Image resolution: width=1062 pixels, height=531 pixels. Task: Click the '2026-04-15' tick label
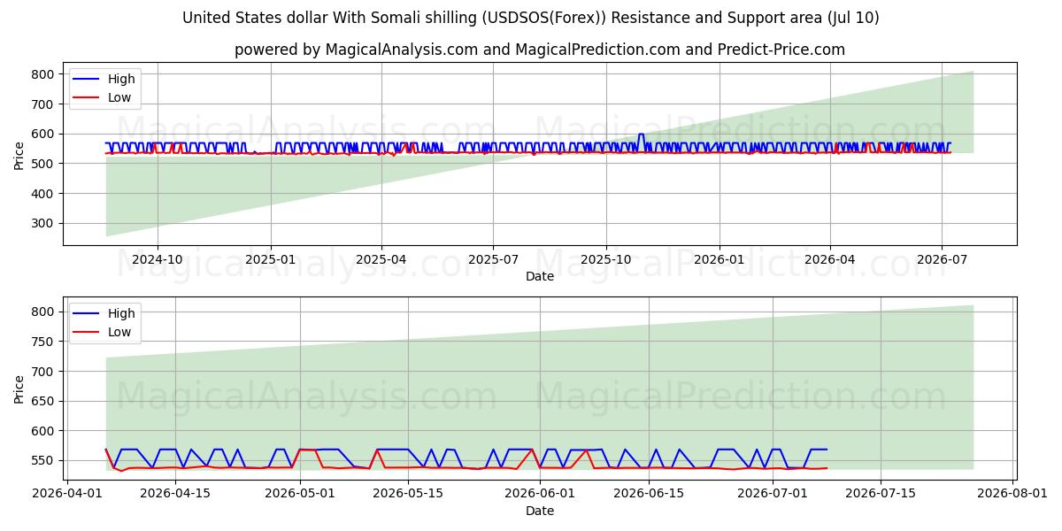175,494
